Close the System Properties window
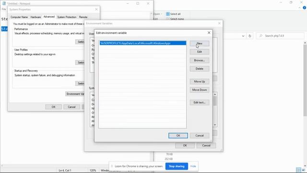307x173 pixels. [x=96, y=9]
